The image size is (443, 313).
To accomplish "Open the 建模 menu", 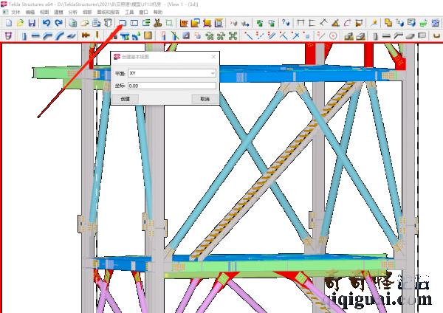I will pyautogui.click(x=58, y=12).
